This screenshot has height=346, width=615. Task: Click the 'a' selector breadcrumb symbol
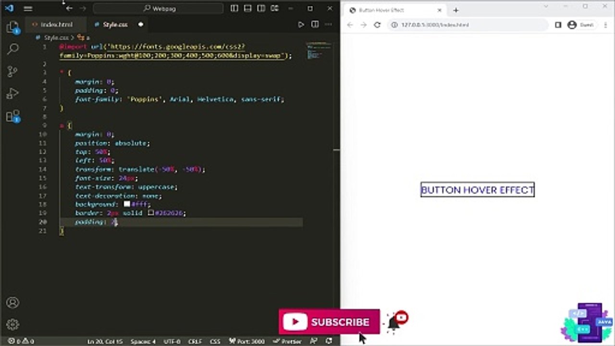(x=84, y=37)
